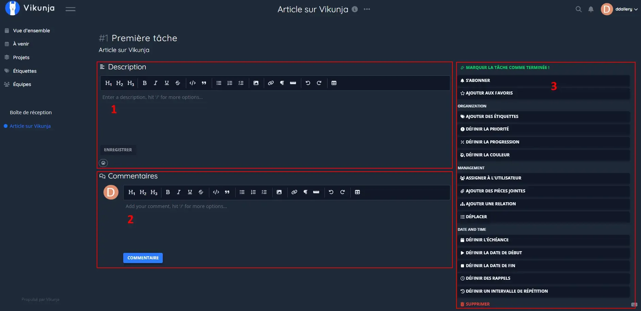Image resolution: width=641 pixels, height=311 pixels.
Task: Expand the ddallery user menu
Action: coord(620,9)
